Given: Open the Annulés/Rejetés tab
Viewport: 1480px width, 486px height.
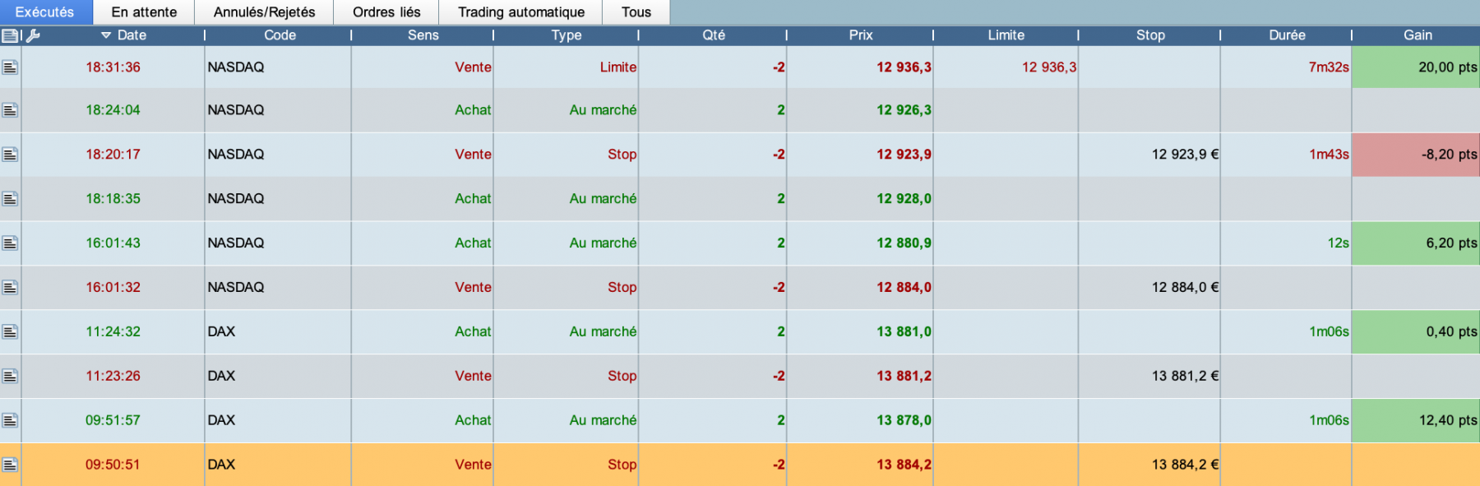Looking at the screenshot, I should tap(264, 12).
